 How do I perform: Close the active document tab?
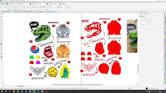pos(56,12)
